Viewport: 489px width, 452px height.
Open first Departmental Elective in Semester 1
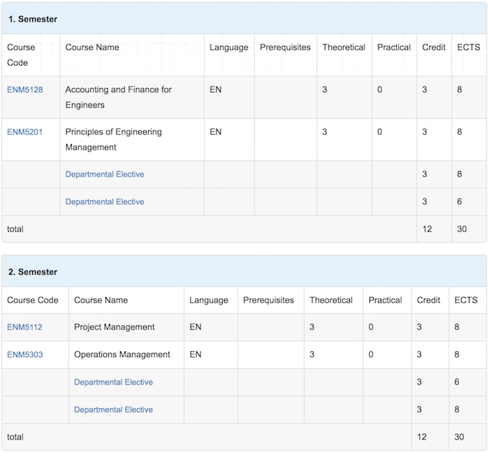(x=105, y=174)
